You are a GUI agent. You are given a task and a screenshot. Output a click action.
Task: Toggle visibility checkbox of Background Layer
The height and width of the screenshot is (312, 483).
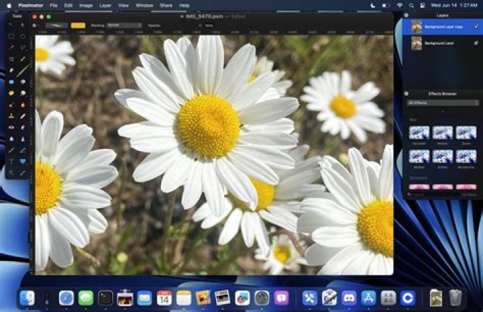tap(476, 43)
